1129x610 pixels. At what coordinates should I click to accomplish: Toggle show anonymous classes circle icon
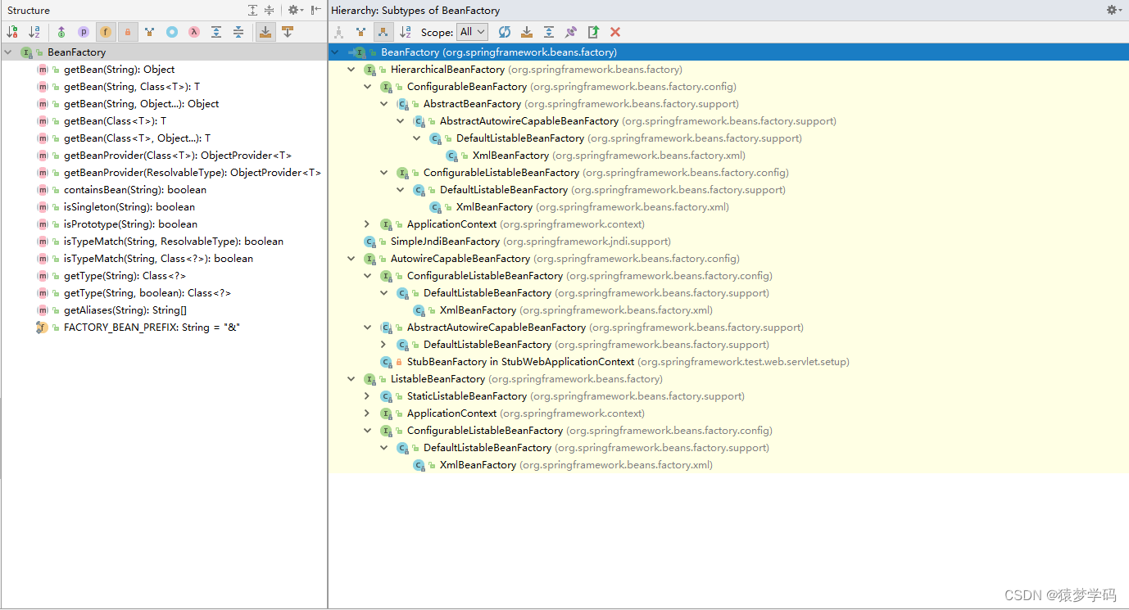coord(172,32)
